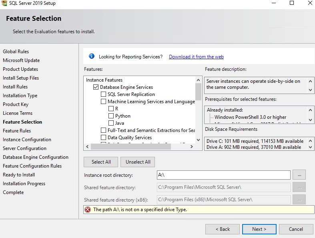Select Ready to Install step
315x238 pixels.
tap(19, 175)
